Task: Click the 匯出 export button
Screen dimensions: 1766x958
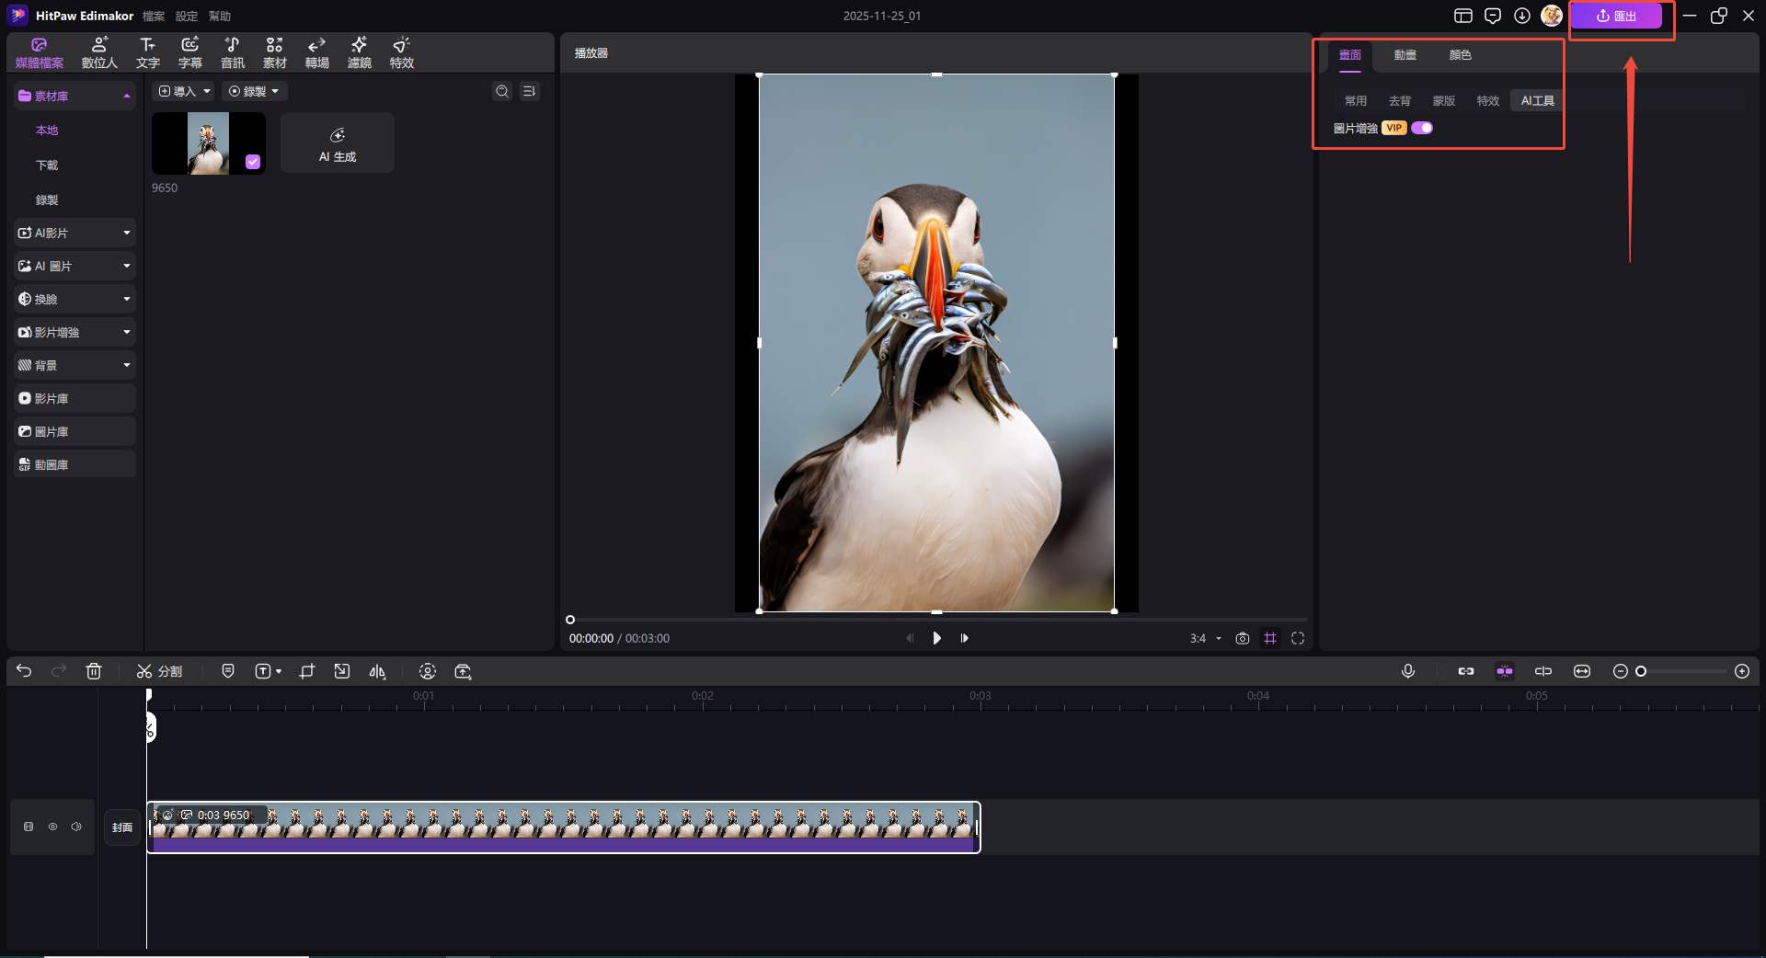Action: click(x=1616, y=16)
